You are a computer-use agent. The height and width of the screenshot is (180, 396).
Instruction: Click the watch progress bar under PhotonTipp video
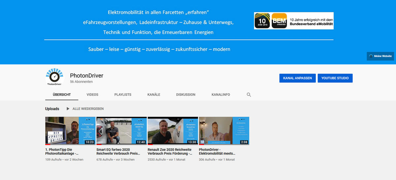coord(70,145)
